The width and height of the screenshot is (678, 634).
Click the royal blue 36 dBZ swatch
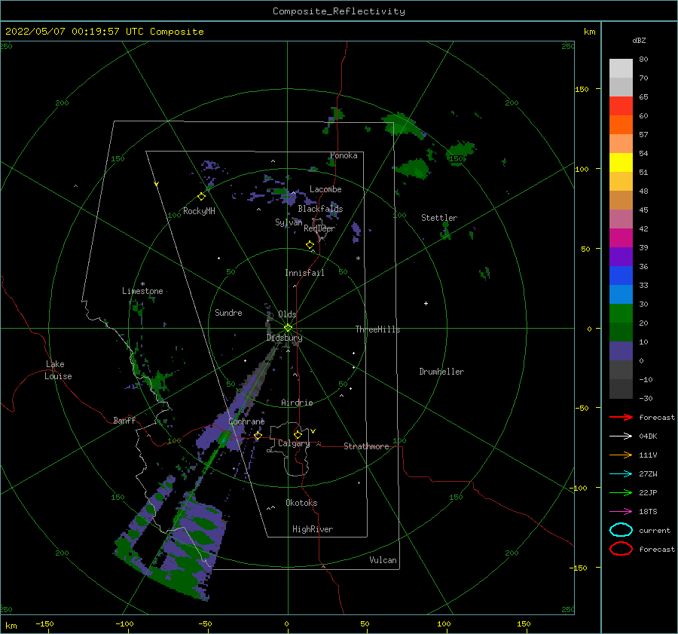[x=621, y=275]
